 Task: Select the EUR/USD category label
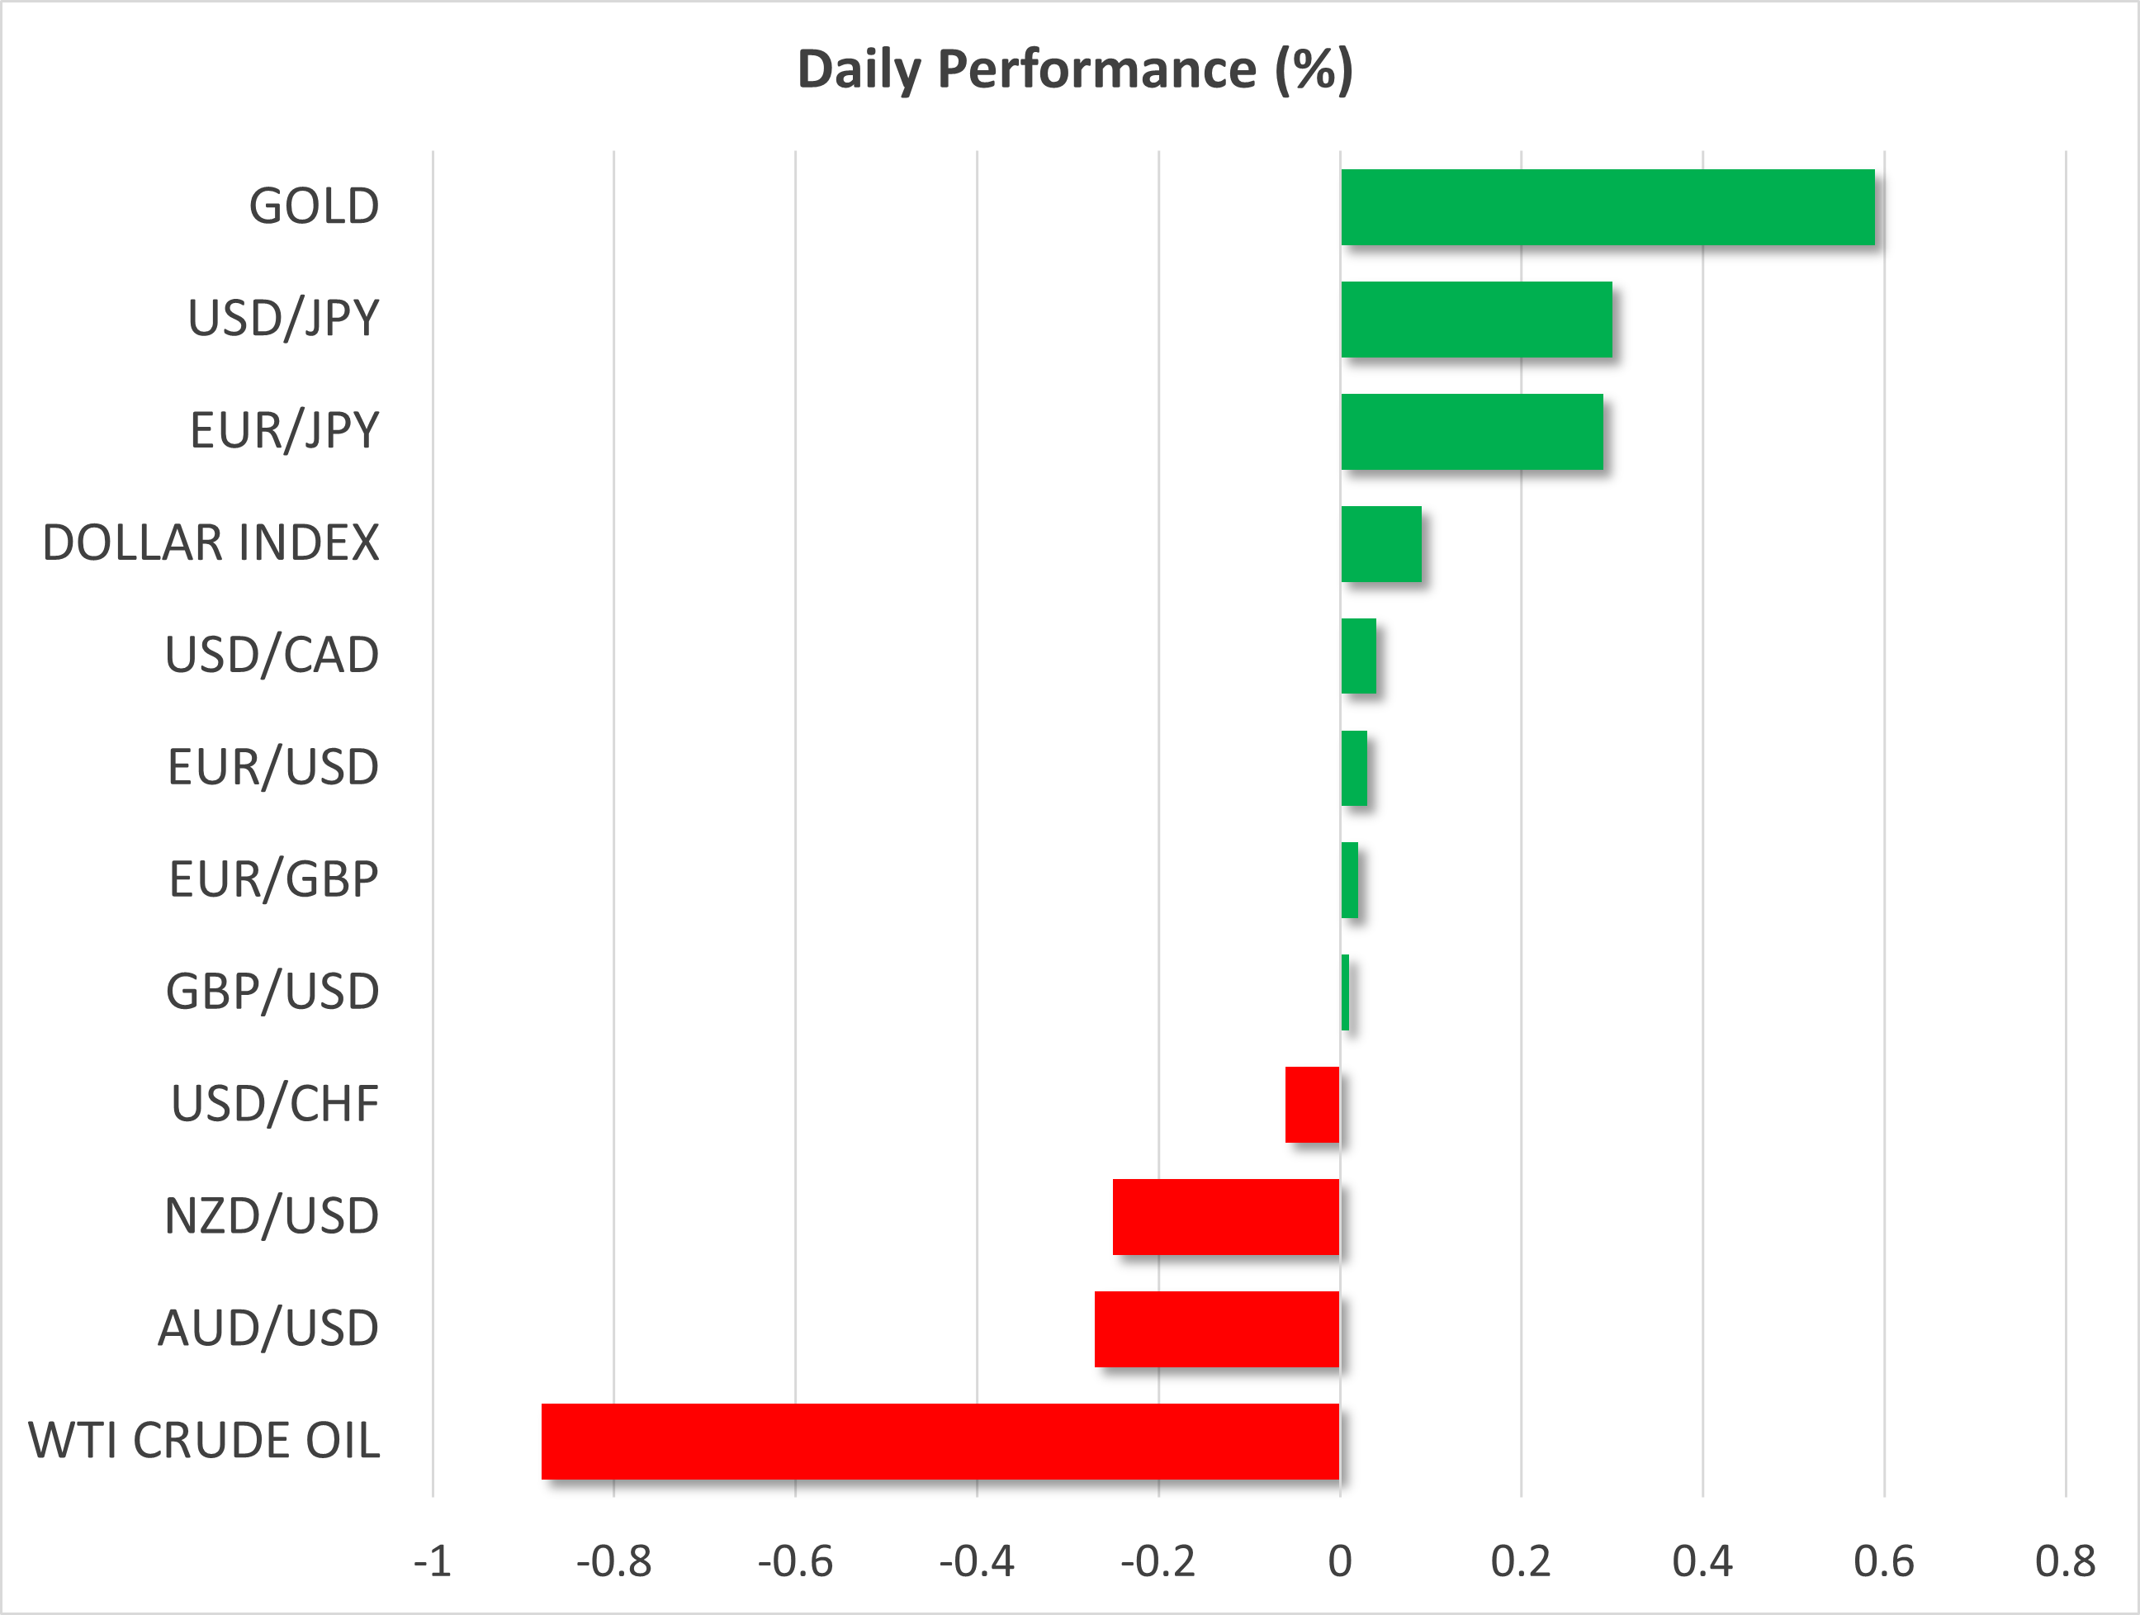[x=272, y=767]
